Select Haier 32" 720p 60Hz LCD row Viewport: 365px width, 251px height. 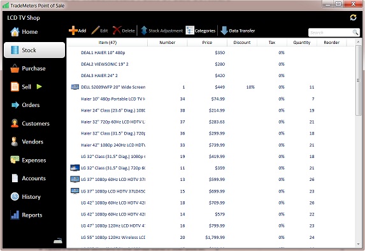[x=211, y=122]
